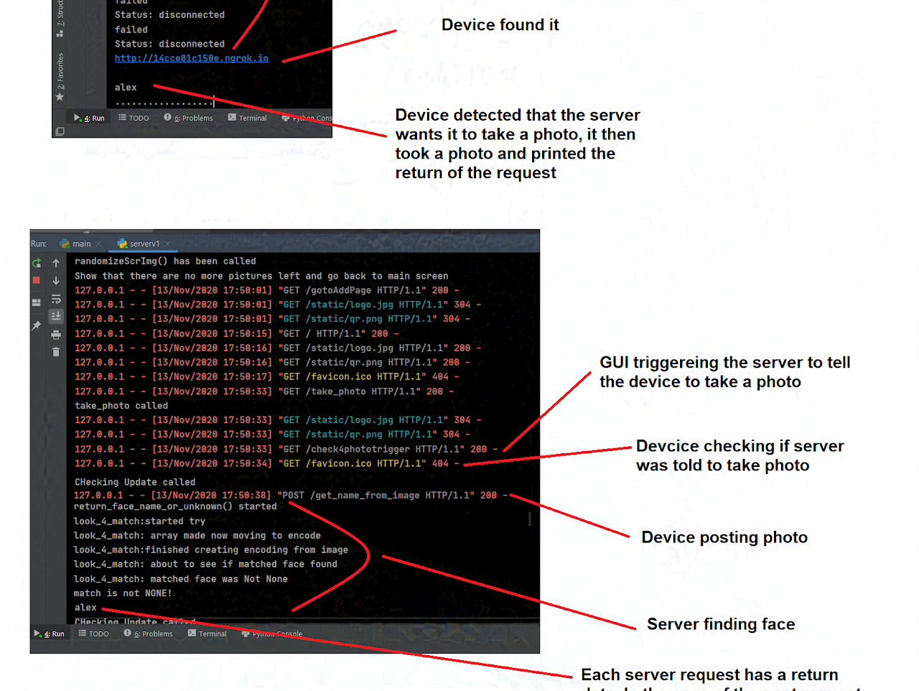This screenshot has width=919, height=691.
Task: Open 4: Run below the serverv1 console
Action: click(x=49, y=634)
